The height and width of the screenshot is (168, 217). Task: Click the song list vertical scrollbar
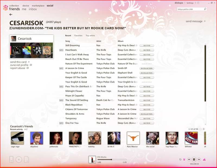click(205, 73)
